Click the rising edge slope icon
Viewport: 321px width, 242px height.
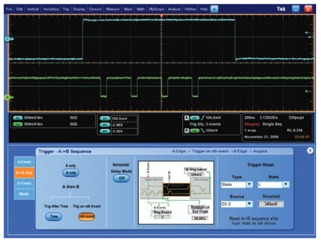click(x=202, y=118)
